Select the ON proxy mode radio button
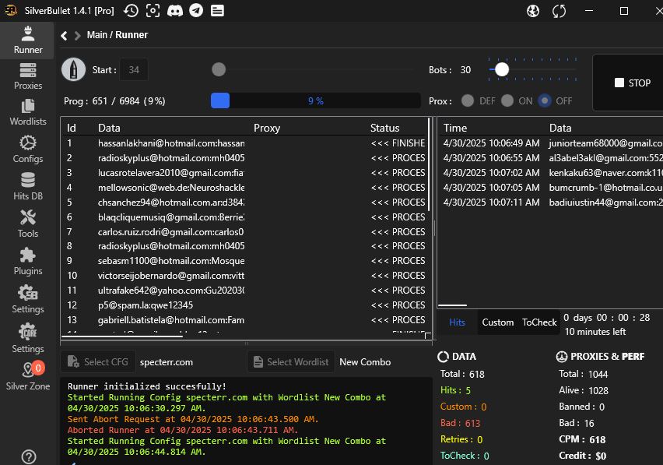663x465 pixels. pyautogui.click(x=507, y=100)
